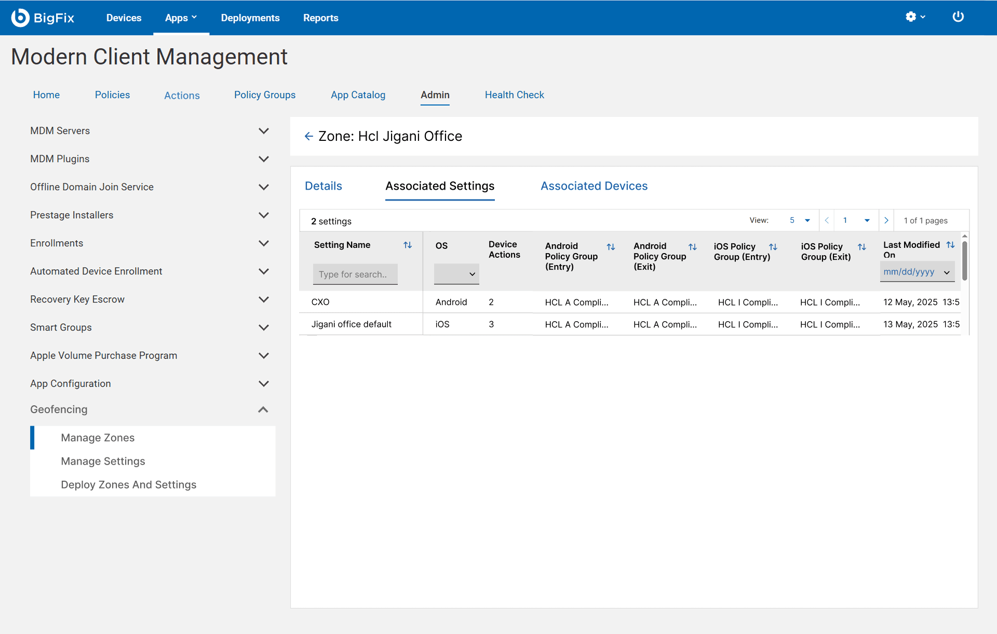Open the page number dropdown

[x=856, y=220]
